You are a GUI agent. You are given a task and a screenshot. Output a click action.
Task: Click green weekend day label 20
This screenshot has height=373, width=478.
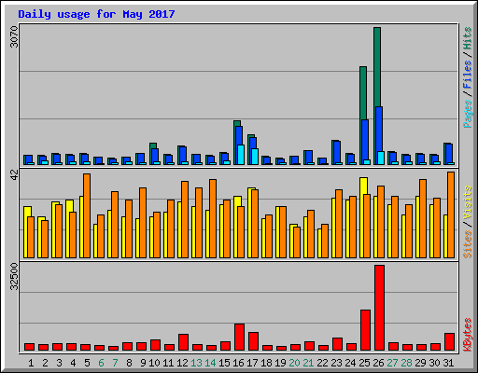pos(294,363)
